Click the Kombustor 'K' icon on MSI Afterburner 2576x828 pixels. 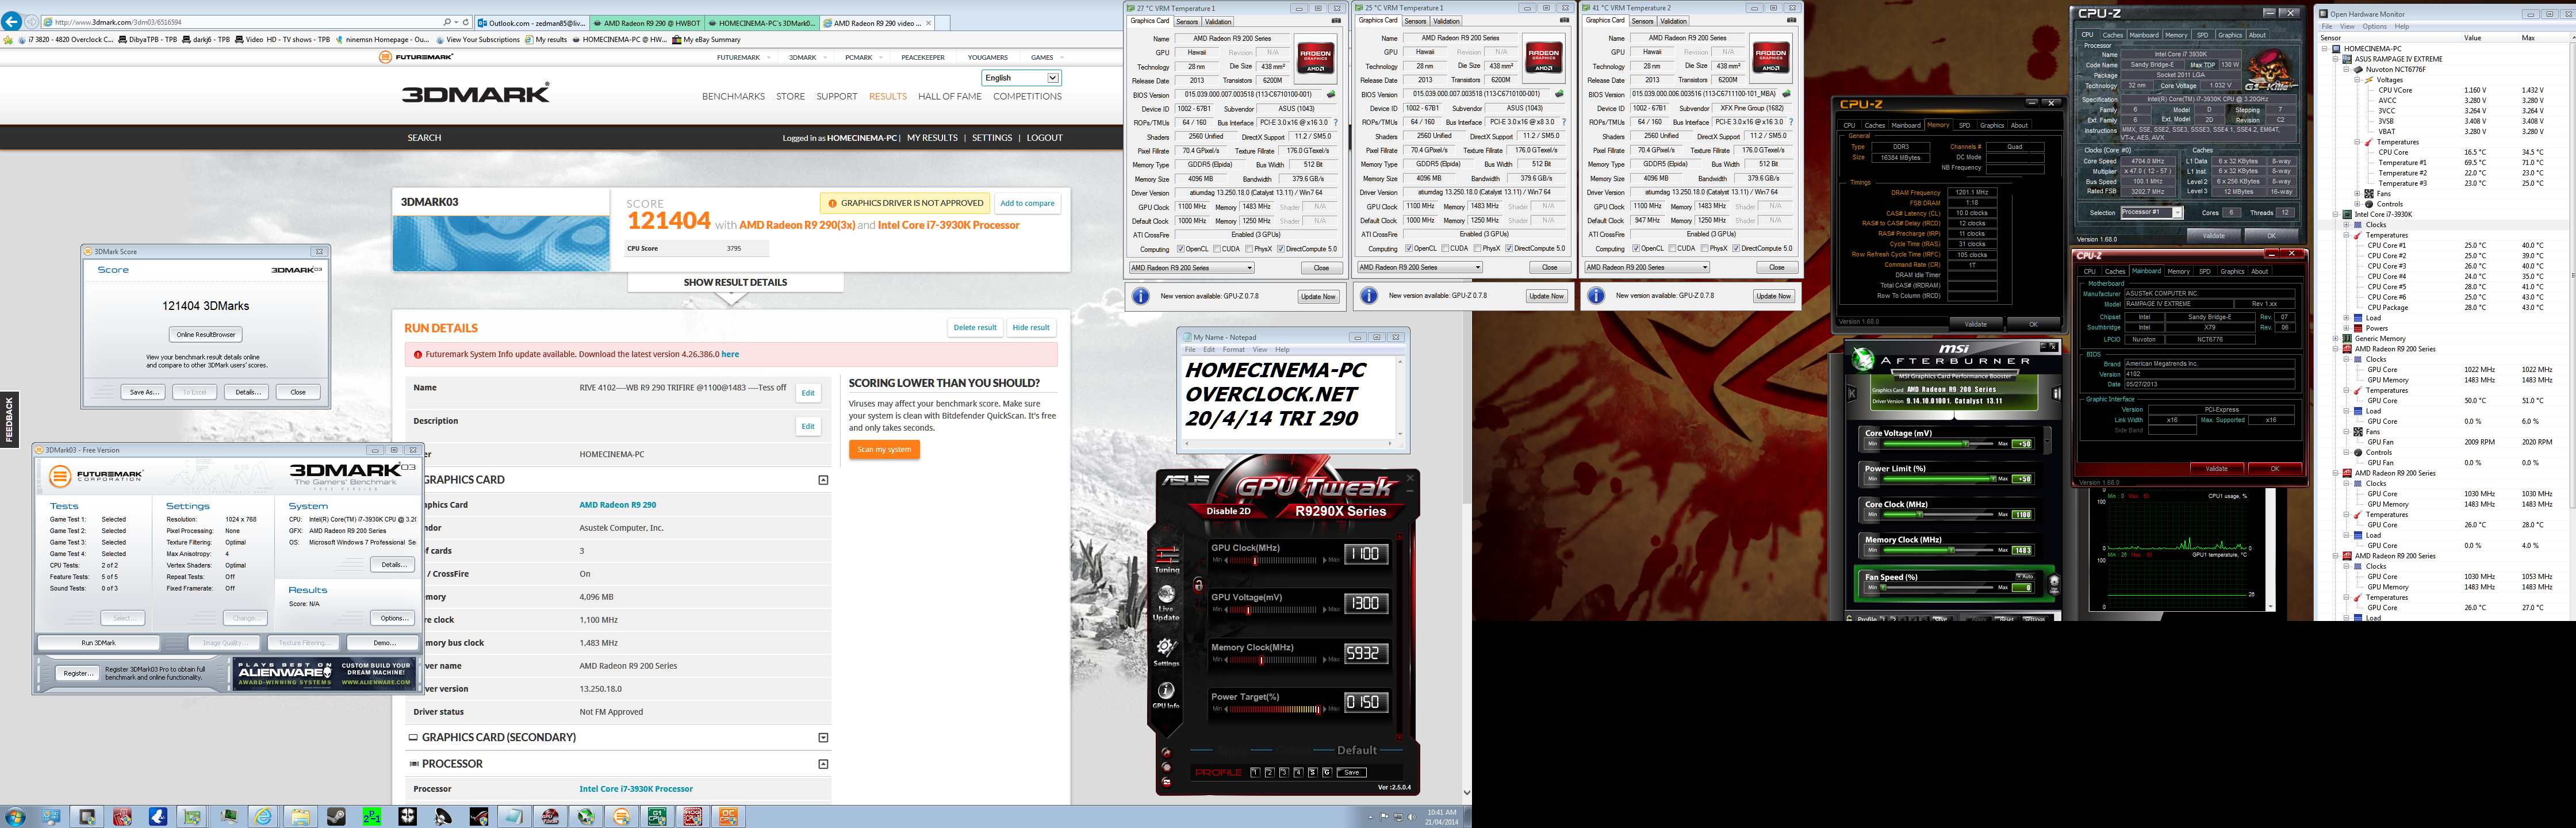click(x=1851, y=393)
